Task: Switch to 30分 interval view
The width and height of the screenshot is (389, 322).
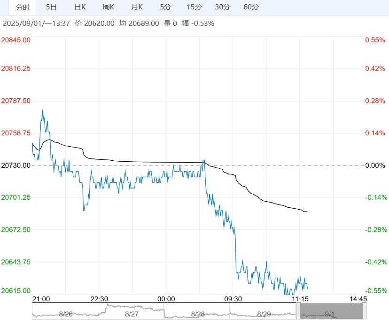Action: 223,7
